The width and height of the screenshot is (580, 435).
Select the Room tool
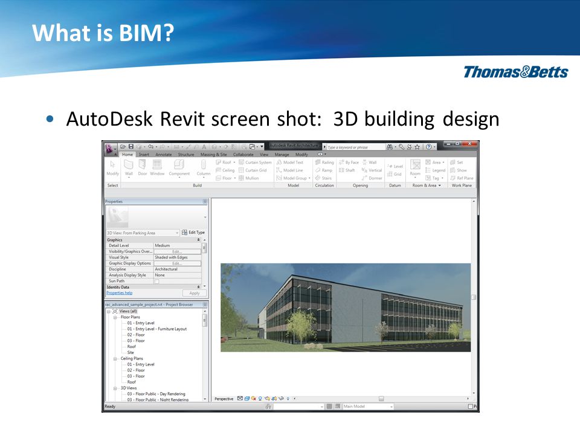[415, 167]
